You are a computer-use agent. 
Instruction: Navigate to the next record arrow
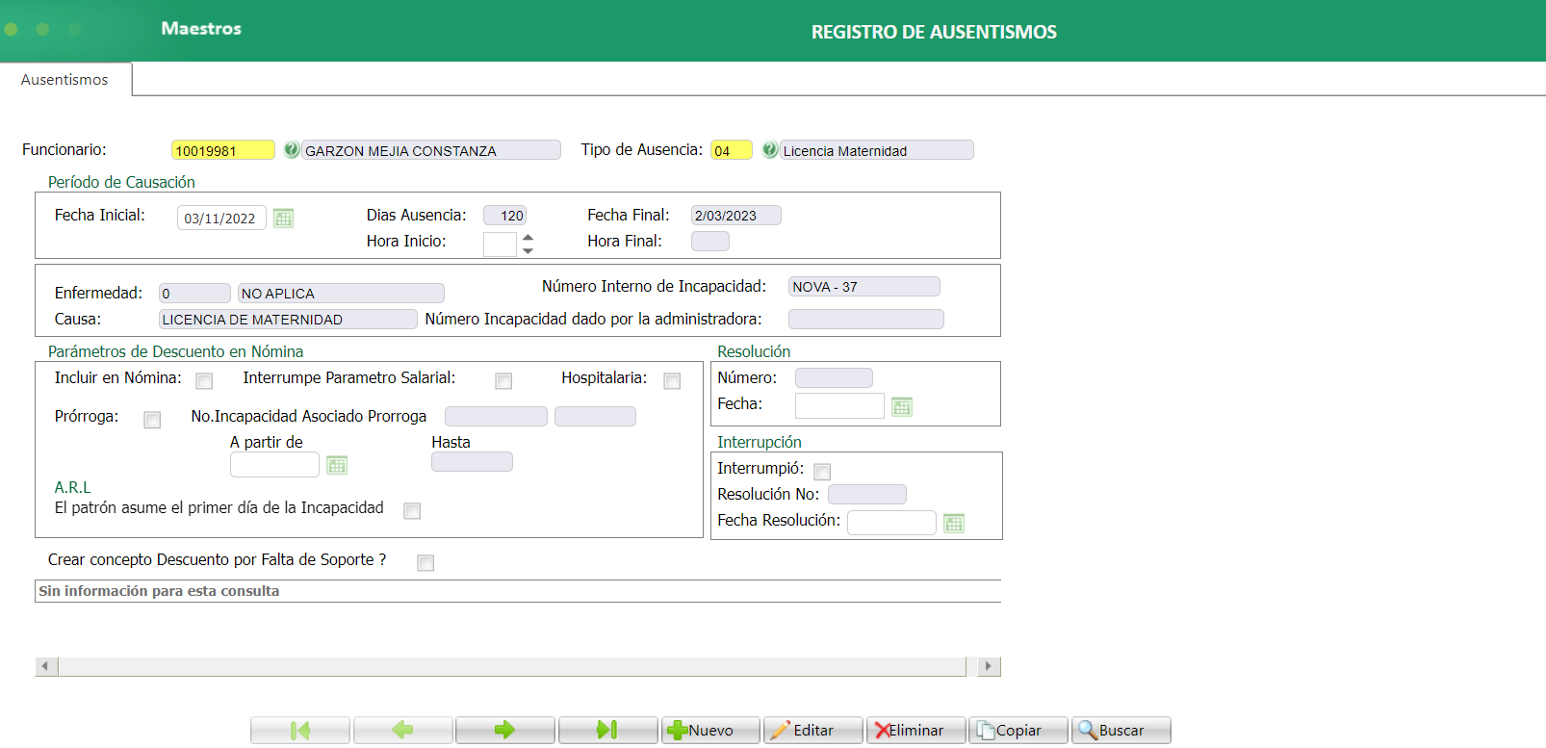[505, 731]
